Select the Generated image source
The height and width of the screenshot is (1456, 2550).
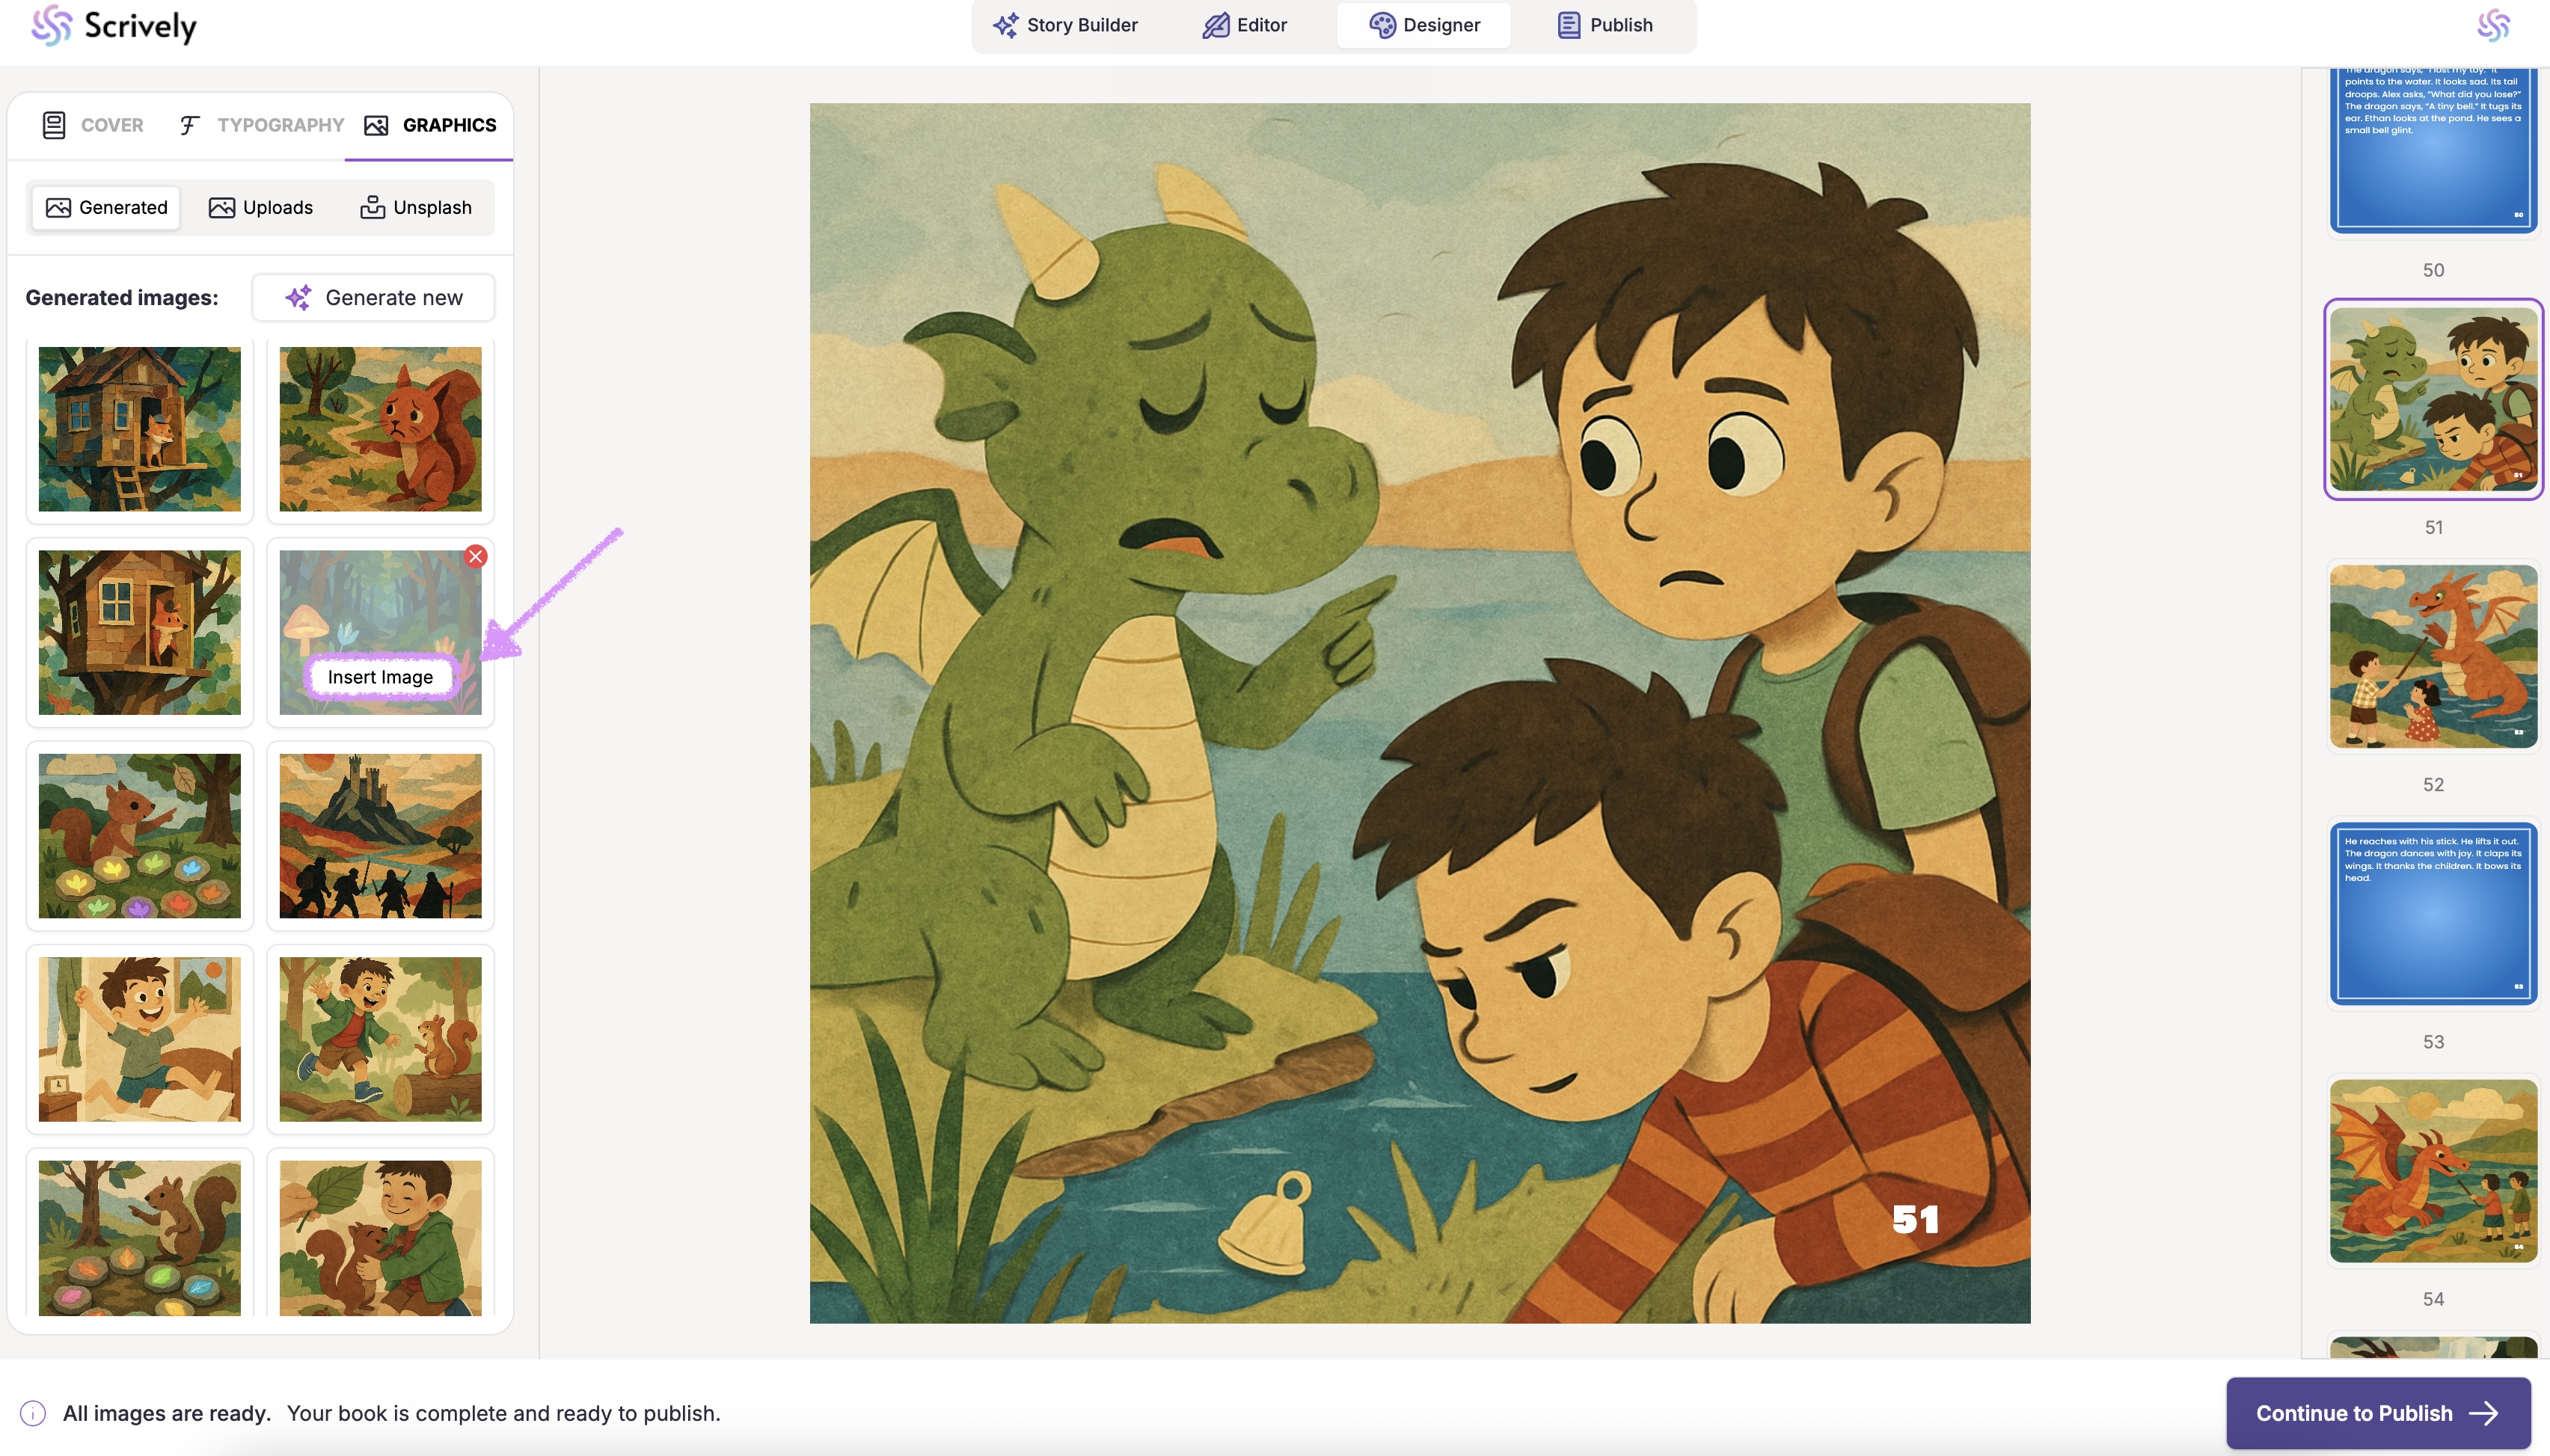(106, 207)
